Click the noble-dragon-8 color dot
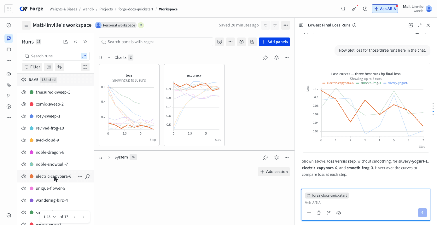The width and height of the screenshot is (437, 225). coord(31,152)
